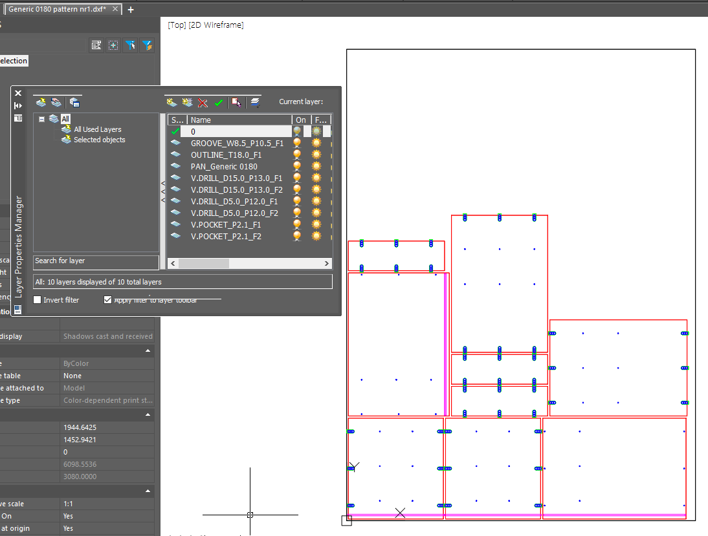The image size is (708, 536).
Task: Toggle auto-hide on Layer Properties Manager palette
Action: 18,105
